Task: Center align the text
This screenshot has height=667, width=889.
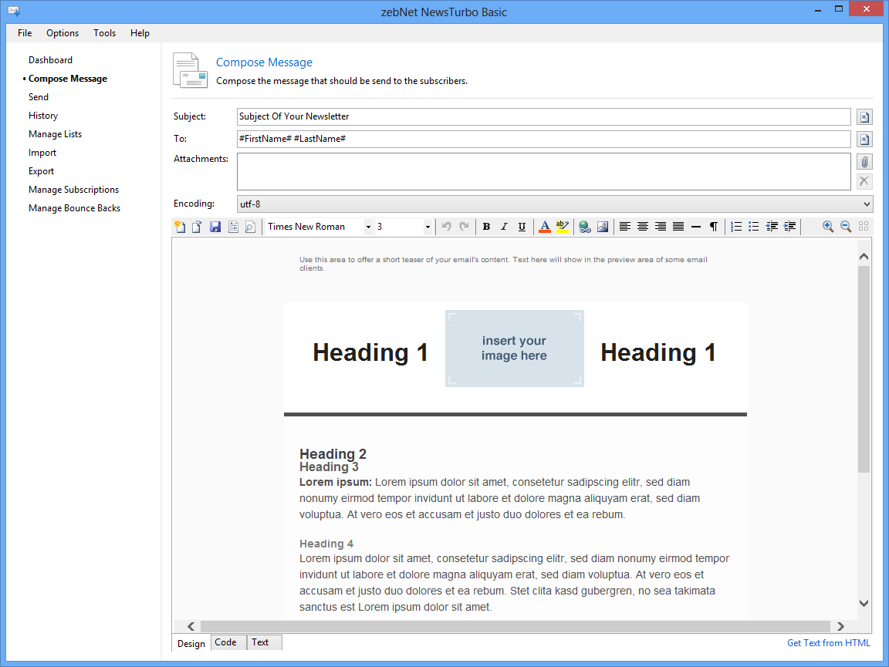Action: click(x=643, y=227)
